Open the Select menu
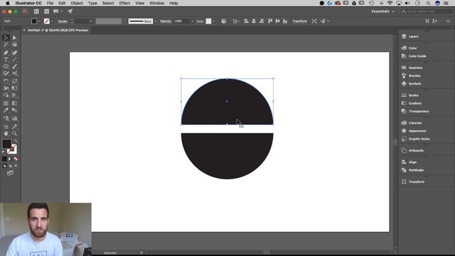The height and width of the screenshot is (256, 455). coord(108,3)
